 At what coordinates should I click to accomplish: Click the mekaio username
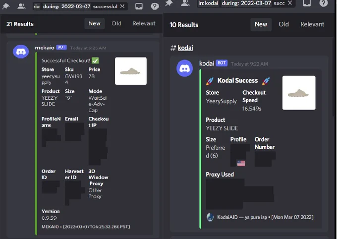click(x=45, y=48)
